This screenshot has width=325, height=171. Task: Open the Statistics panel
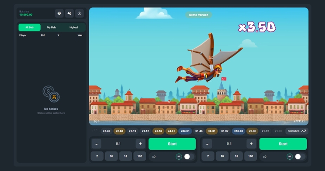297,131
